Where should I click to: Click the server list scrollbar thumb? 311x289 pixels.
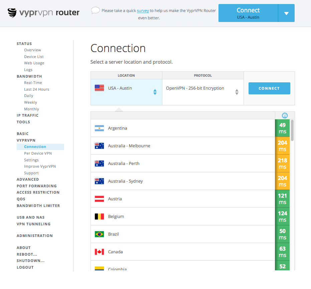click(292, 130)
